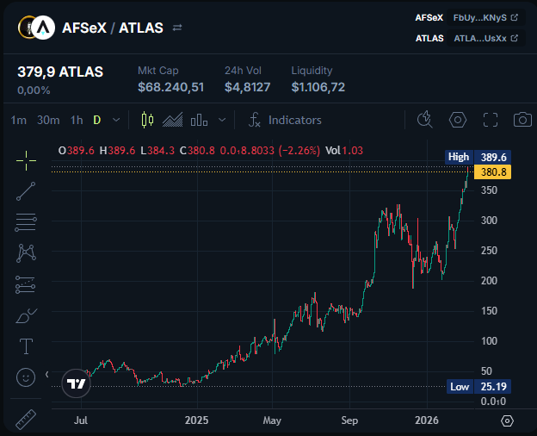Select the pattern XABCD drawing tool
Image resolution: width=537 pixels, height=436 pixels.
click(x=26, y=253)
